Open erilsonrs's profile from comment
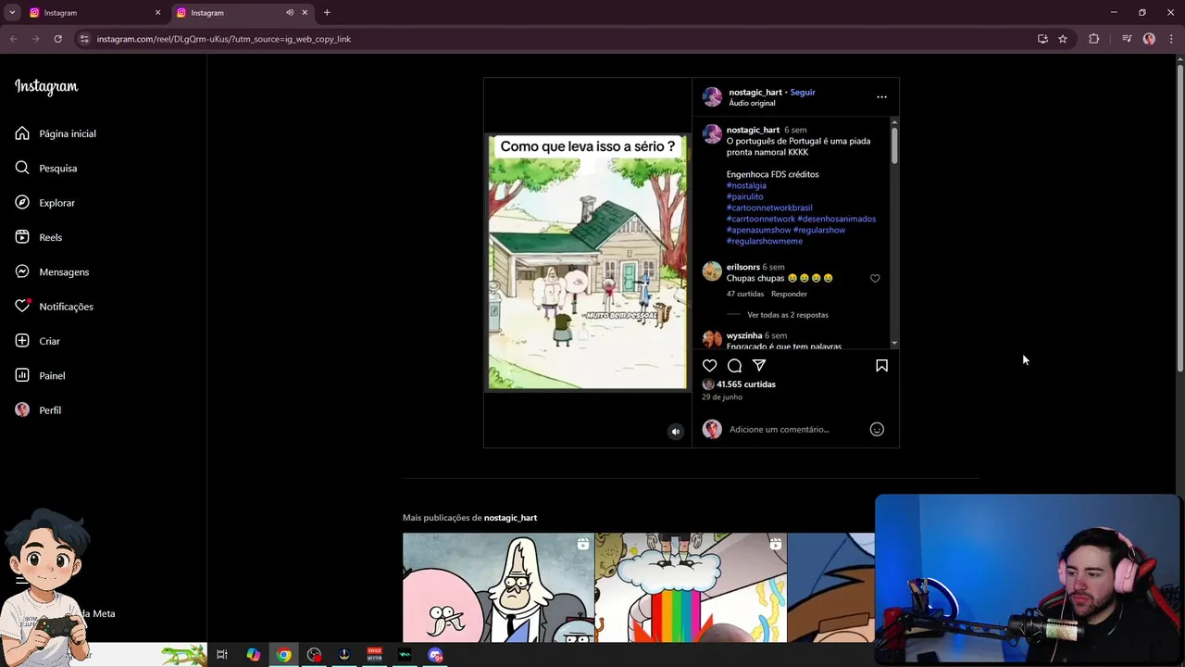This screenshot has height=667, width=1185. click(x=743, y=267)
